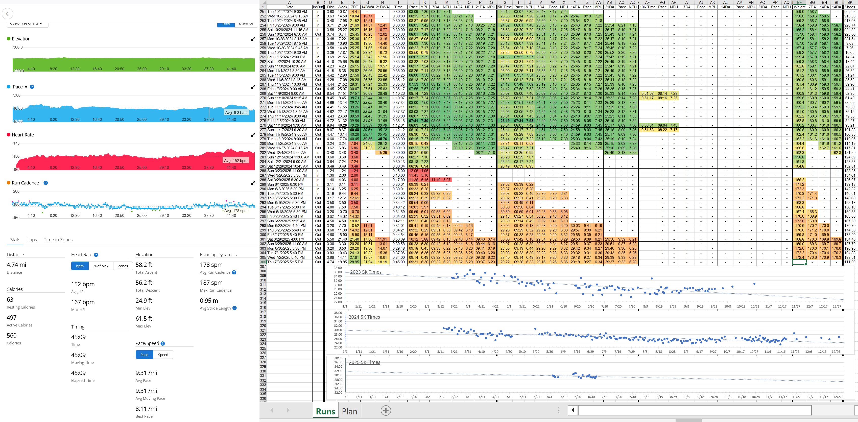The image size is (858, 422).
Task: Click the Date header cell
Action: point(289,7)
